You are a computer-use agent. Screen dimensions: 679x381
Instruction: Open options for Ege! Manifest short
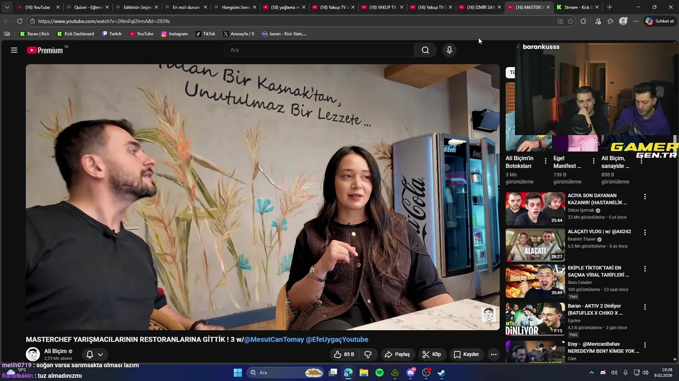click(594, 161)
